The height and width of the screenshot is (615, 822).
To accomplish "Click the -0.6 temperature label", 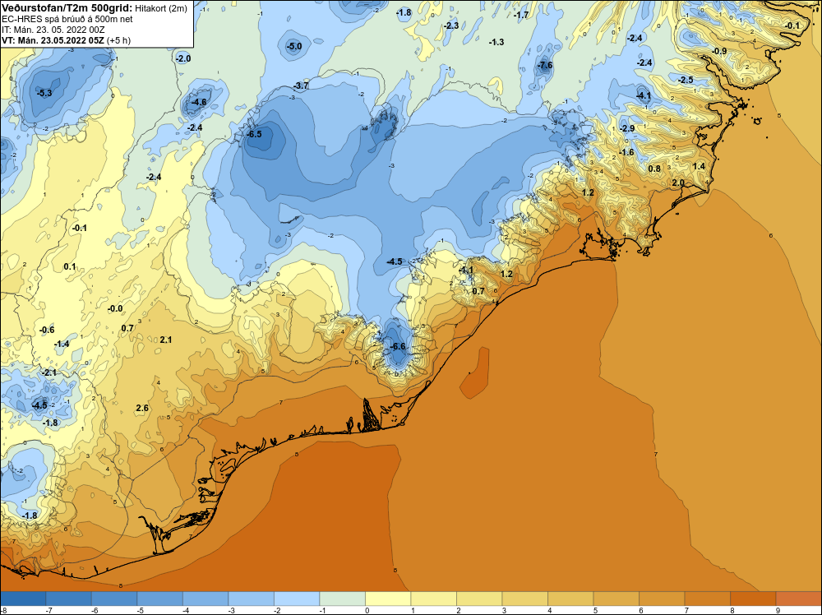I will click(47, 331).
